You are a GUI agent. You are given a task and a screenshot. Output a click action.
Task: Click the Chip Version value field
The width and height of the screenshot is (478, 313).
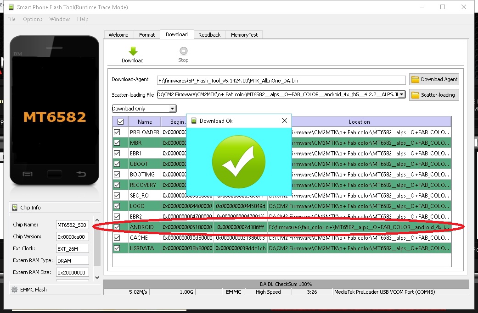coord(73,236)
